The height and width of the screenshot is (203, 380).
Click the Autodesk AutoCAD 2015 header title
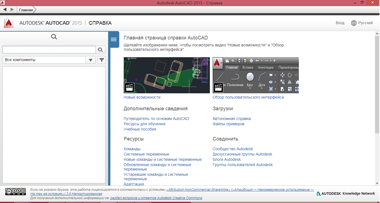51,23
